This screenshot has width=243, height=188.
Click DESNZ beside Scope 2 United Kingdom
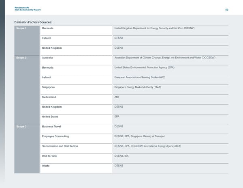point(119,107)
